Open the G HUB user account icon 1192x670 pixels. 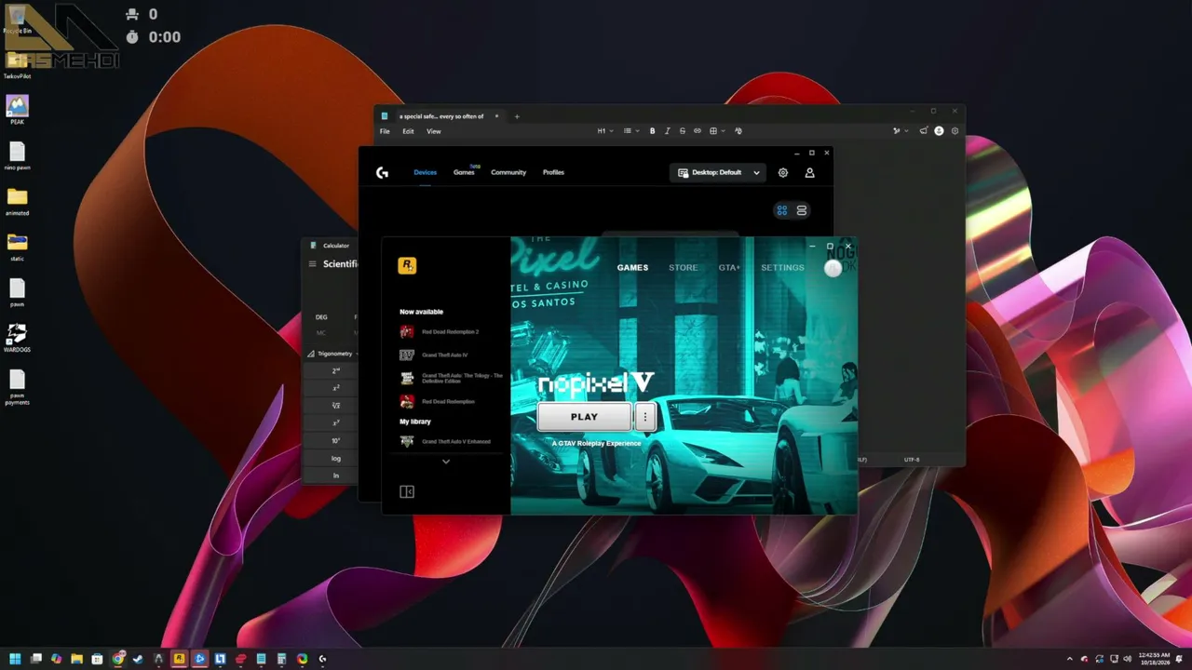pyautogui.click(x=809, y=172)
